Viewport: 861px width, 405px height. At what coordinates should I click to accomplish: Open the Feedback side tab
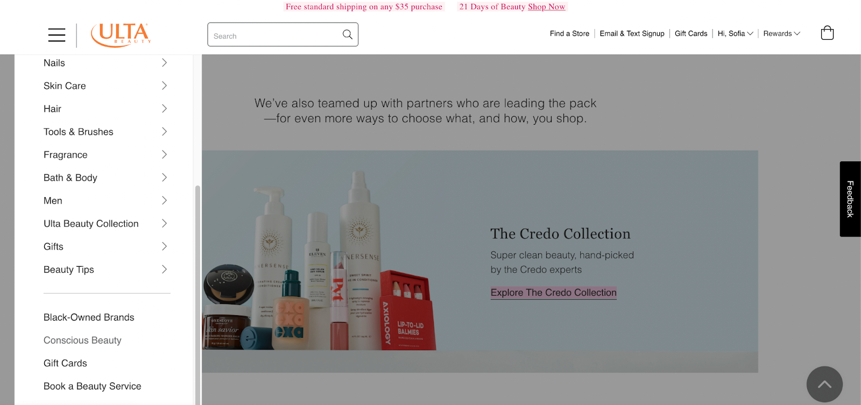(850, 199)
